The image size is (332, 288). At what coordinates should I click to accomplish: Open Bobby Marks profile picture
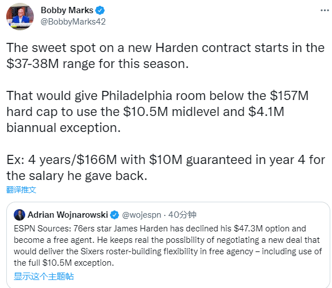(x=20, y=17)
